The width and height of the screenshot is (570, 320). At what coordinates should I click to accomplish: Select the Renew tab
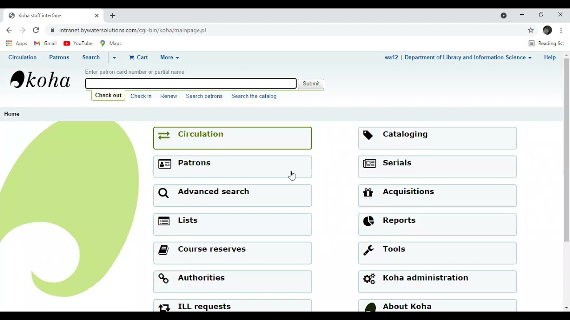169,96
